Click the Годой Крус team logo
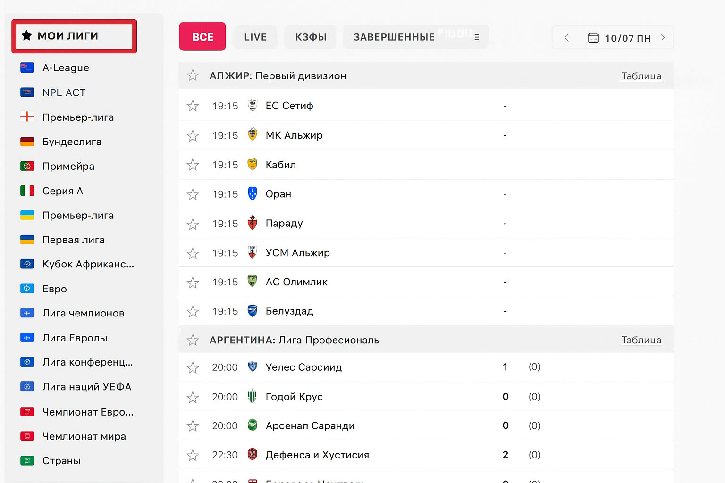The height and width of the screenshot is (483, 725). [253, 397]
